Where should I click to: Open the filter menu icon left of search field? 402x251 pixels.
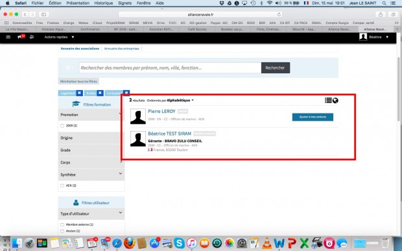tap(69, 67)
